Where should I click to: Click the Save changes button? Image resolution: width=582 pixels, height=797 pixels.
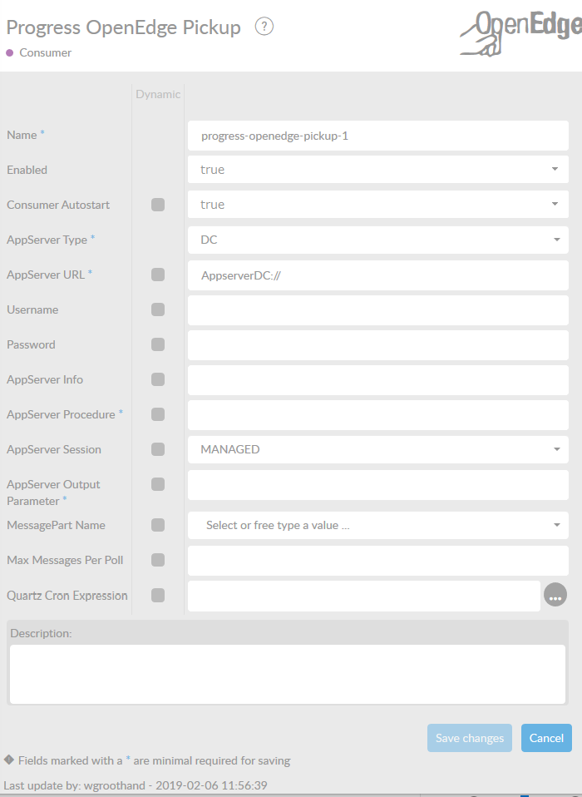click(470, 738)
